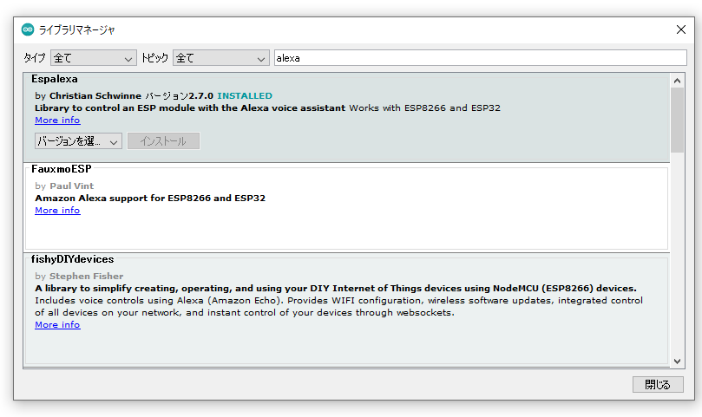Click the scrollbar down arrow
Screen dimensions: 702x417
[x=677, y=361]
